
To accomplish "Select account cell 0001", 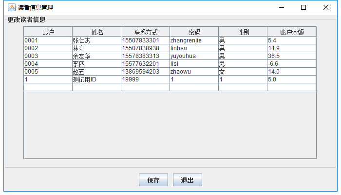I will 48,40.
